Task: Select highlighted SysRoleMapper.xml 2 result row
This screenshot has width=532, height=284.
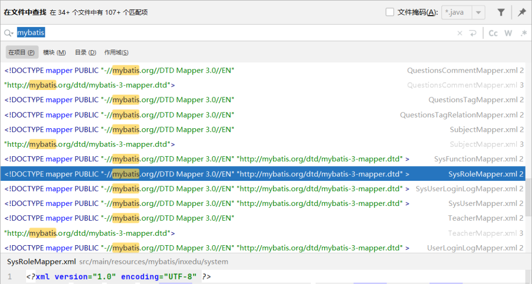Action: [x=263, y=173]
